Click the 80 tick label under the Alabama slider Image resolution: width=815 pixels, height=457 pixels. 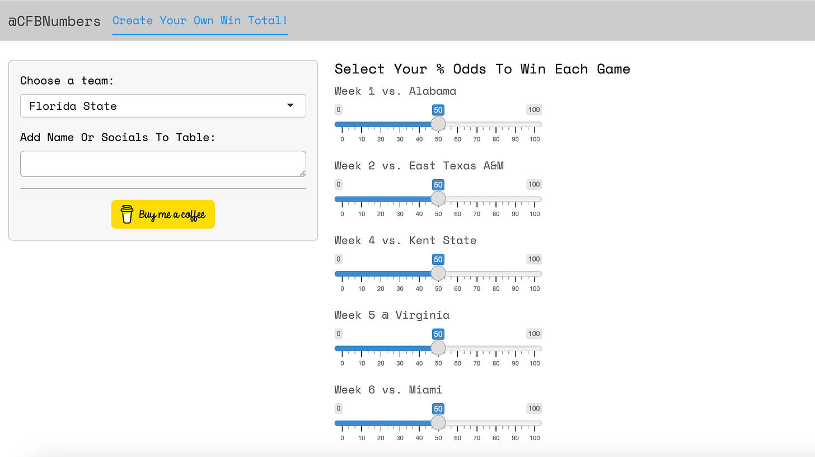(496, 139)
